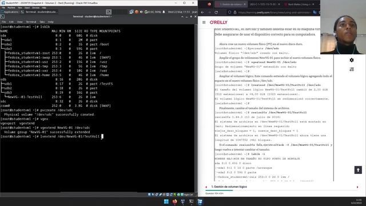The height and width of the screenshot is (206, 366).
Task: Go to previous chapter red arrow
Action: pyautogui.click(x=206, y=187)
